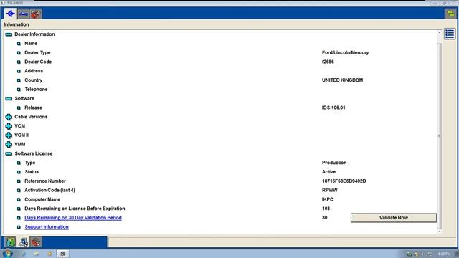The height and width of the screenshot is (258, 459).
Task: Click the computer search icon in bottom toolbar
Action: pyautogui.click(x=23, y=242)
